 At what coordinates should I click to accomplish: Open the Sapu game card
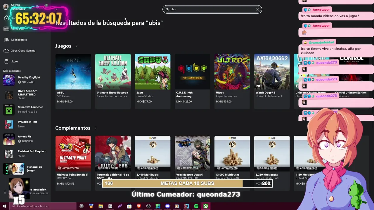coord(153,81)
